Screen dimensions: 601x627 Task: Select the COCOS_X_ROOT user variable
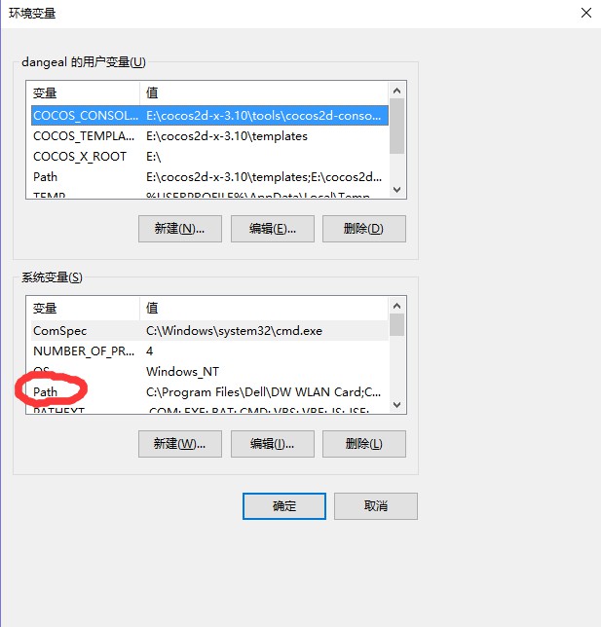tap(209, 157)
